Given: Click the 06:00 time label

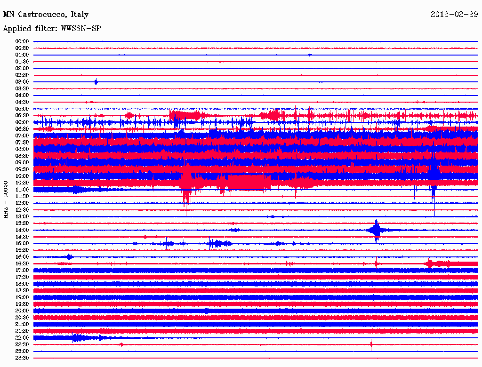Looking at the screenshot, I should (22, 122).
